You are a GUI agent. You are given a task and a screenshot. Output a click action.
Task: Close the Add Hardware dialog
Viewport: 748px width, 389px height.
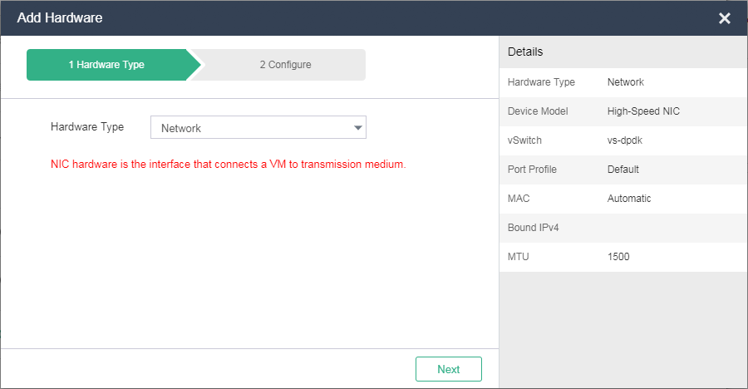(x=724, y=18)
